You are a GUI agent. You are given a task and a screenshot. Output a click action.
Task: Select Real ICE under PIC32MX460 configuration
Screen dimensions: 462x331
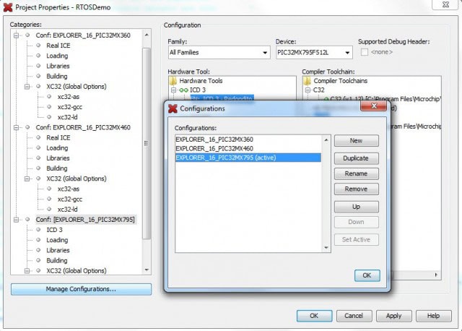(58, 137)
